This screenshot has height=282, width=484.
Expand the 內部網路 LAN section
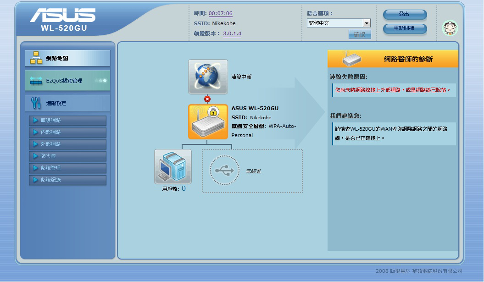pyautogui.click(x=67, y=132)
